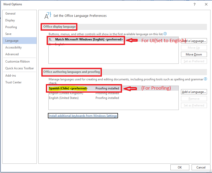Click Set as Preferred for display language

pos(194,61)
